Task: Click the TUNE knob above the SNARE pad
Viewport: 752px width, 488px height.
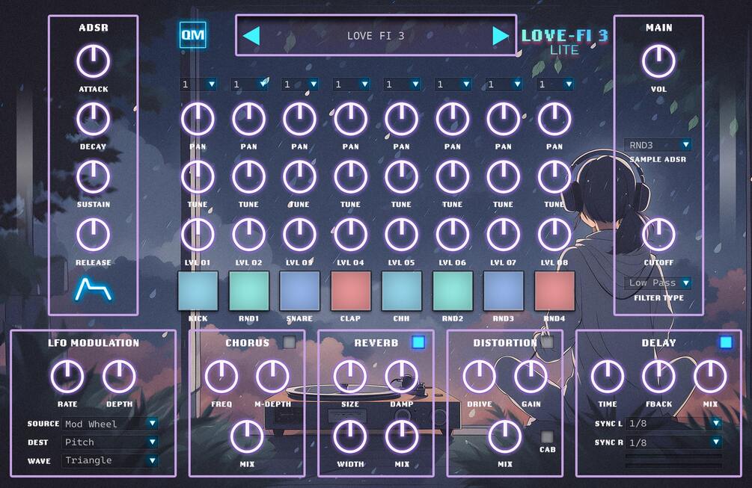Action: pos(300,176)
